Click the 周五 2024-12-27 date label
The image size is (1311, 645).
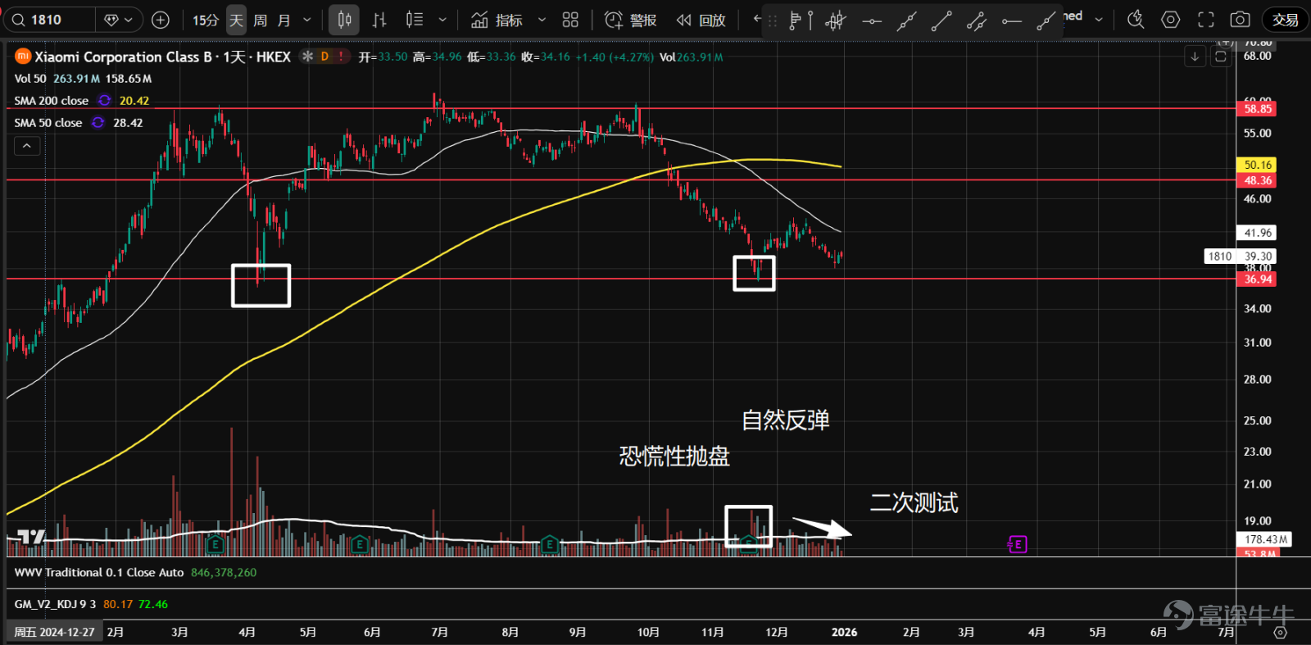(x=54, y=633)
